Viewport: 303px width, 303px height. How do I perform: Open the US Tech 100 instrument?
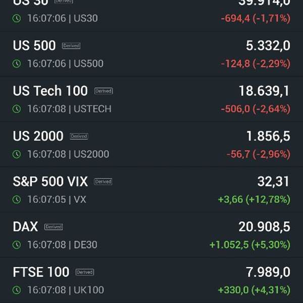(151, 99)
